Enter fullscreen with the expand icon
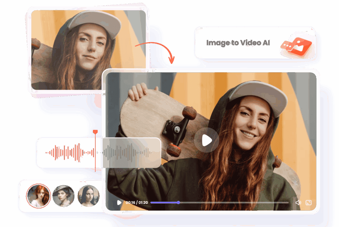This screenshot has width=339, height=227. coord(309,202)
